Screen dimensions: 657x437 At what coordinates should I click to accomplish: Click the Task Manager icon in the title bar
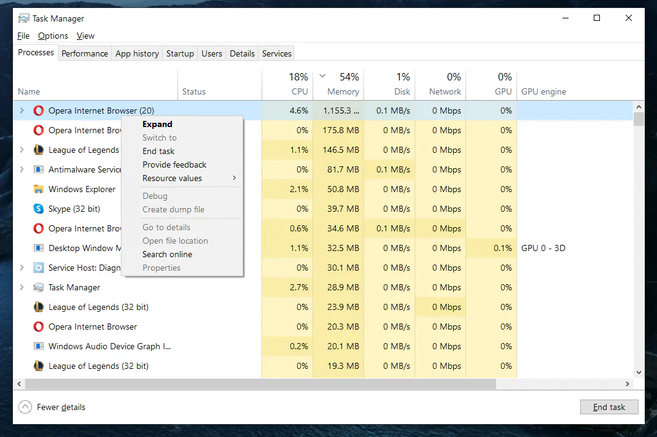(x=24, y=18)
